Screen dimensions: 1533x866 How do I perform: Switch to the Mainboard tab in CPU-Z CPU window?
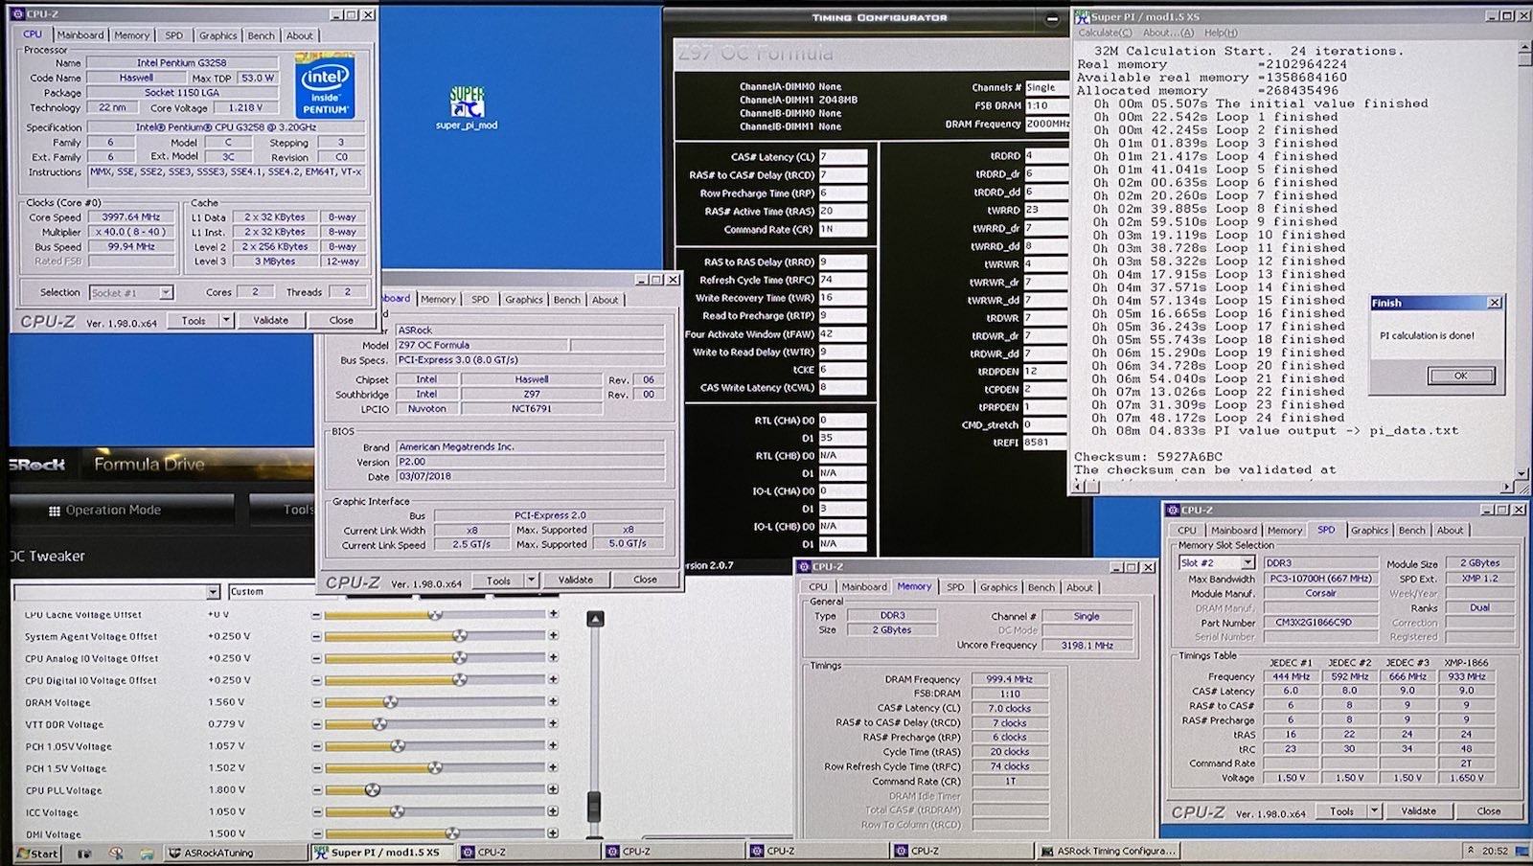(x=80, y=35)
